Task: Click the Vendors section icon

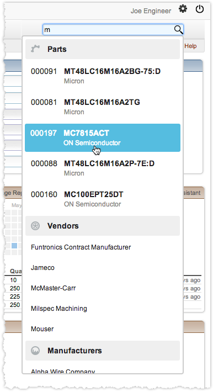Action: pyautogui.click(x=35, y=226)
